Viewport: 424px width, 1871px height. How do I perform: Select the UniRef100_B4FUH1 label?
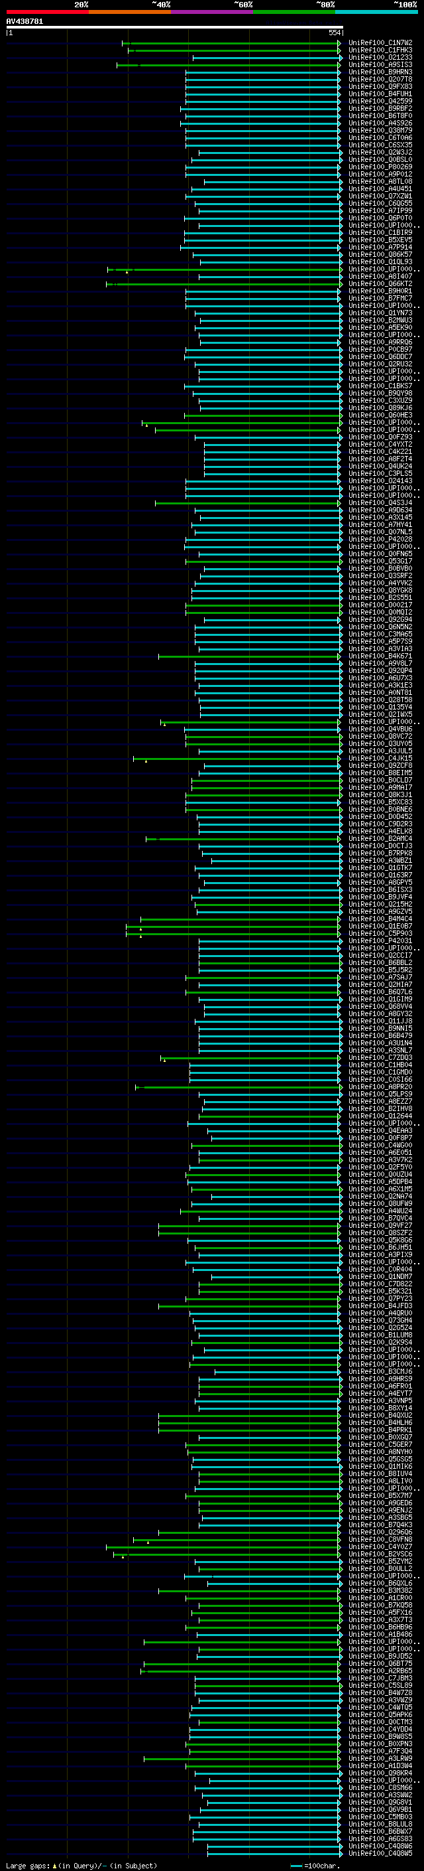pyautogui.click(x=380, y=94)
